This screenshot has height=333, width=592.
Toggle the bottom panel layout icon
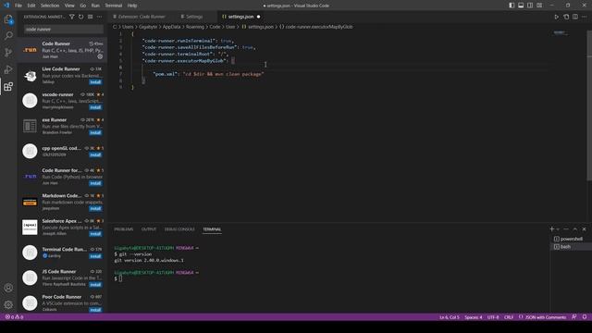tap(521, 6)
